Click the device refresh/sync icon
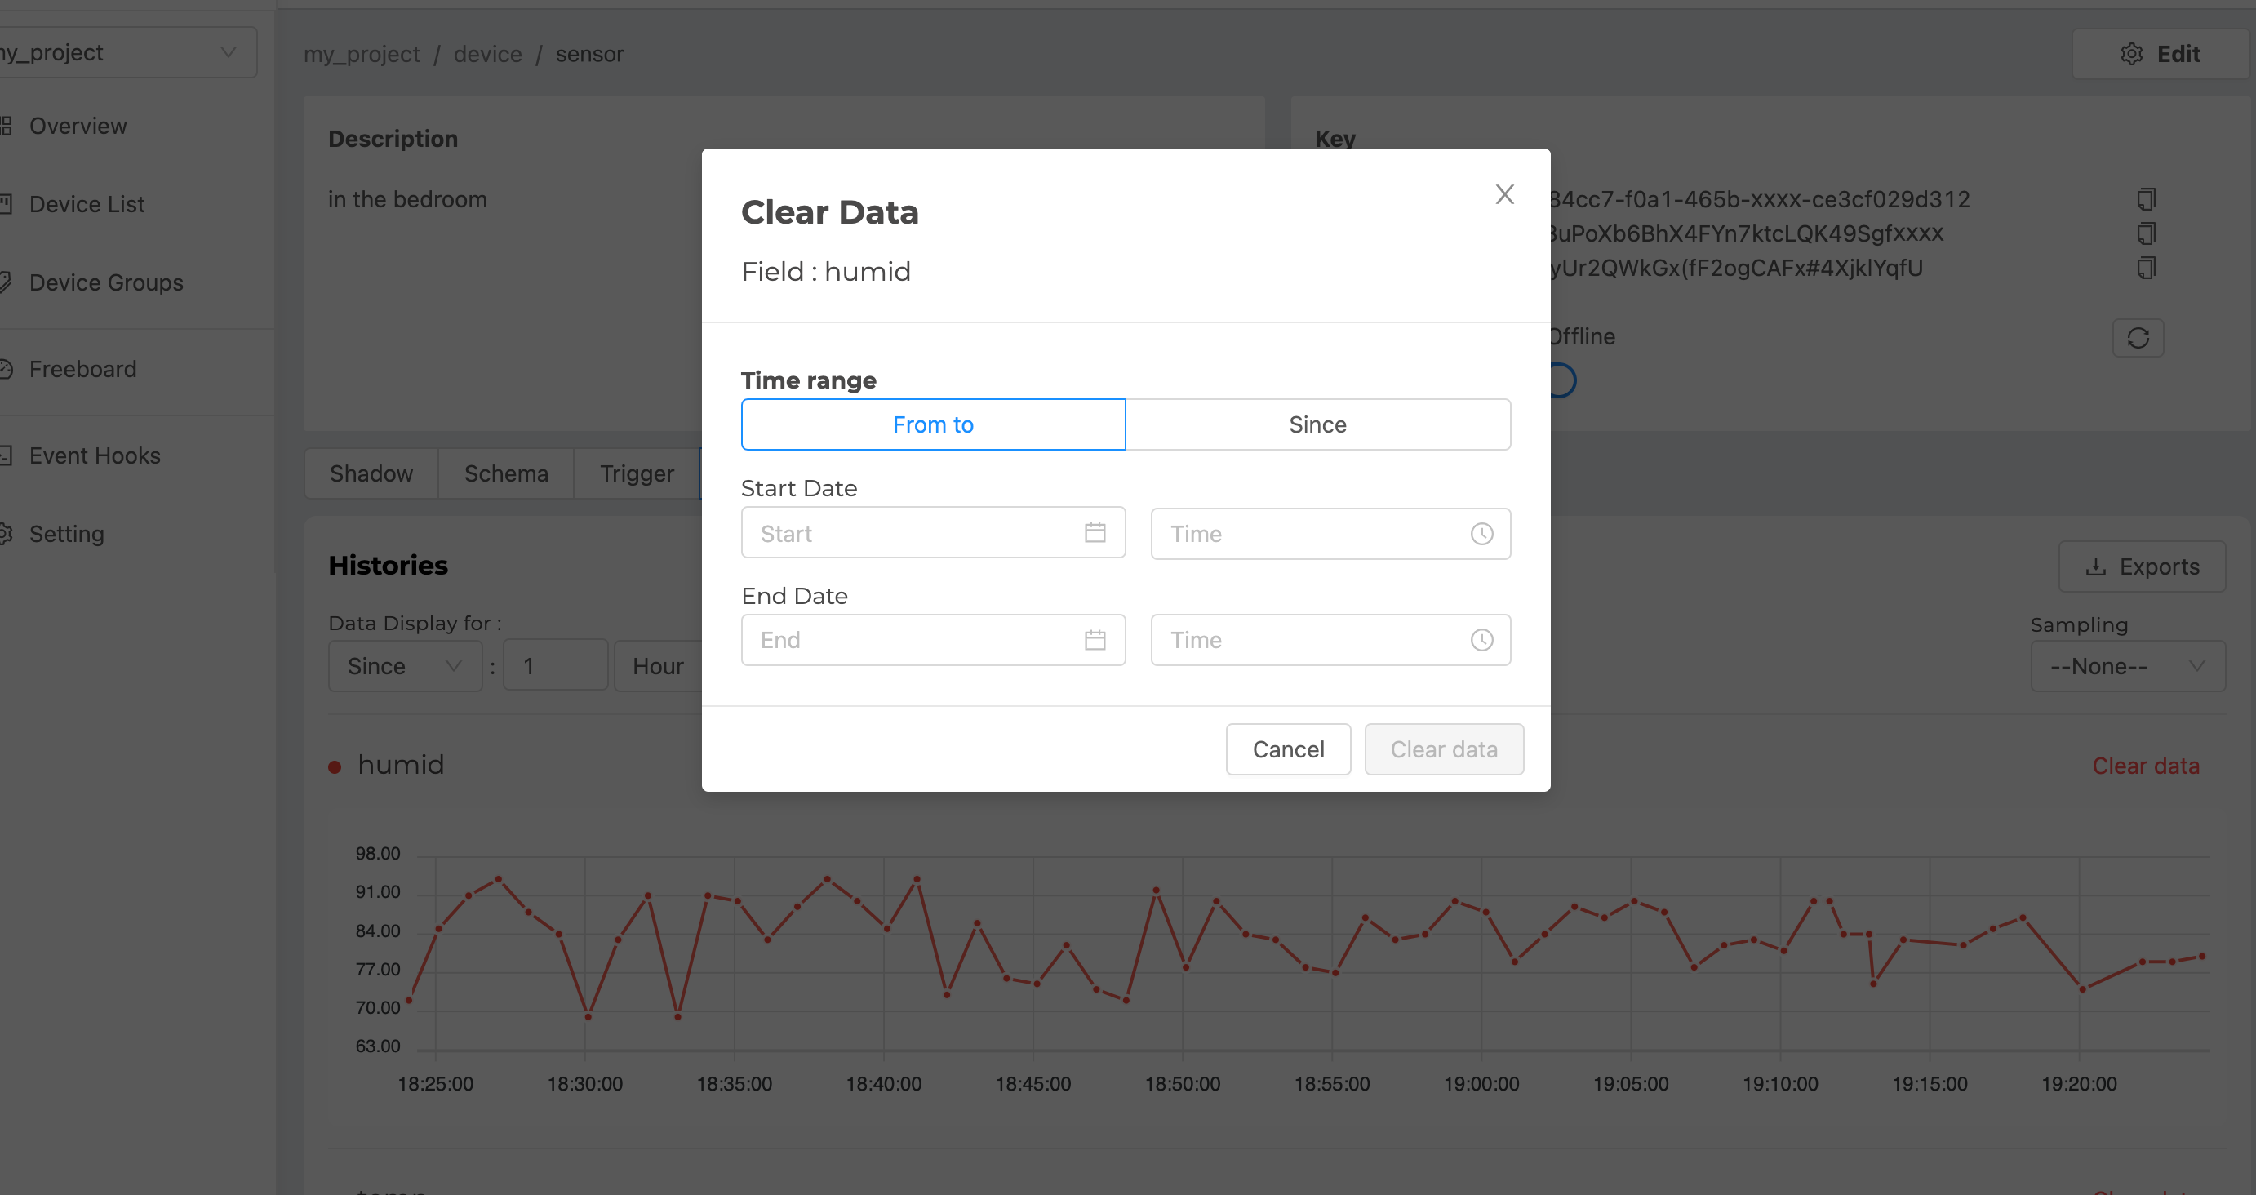 [x=2138, y=337]
